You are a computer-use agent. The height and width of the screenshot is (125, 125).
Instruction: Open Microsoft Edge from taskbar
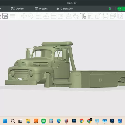[x=59, y=121]
